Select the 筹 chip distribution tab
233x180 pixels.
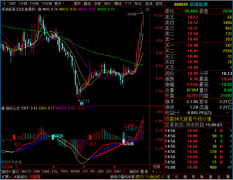coord(228,177)
